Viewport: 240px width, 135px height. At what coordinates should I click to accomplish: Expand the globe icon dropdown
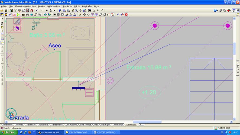217,10
